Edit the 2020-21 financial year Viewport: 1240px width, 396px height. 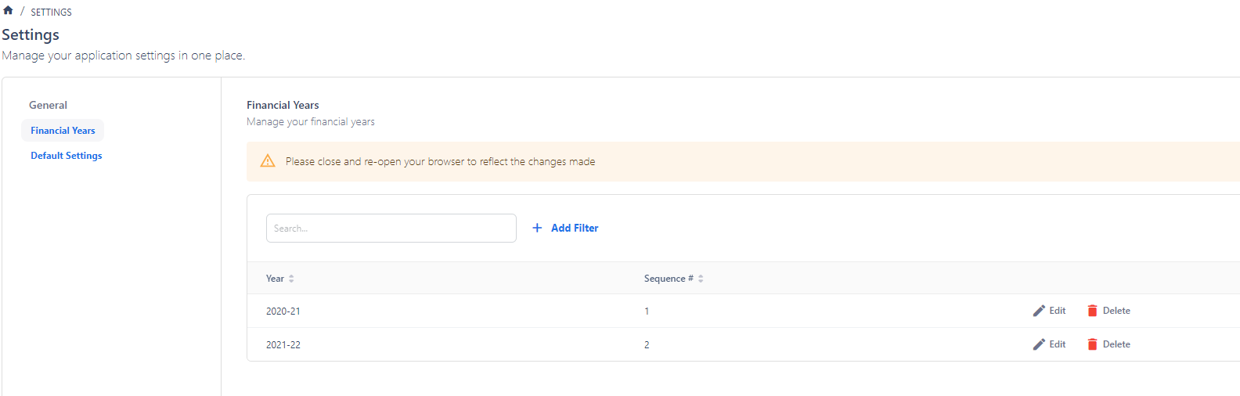(1057, 311)
